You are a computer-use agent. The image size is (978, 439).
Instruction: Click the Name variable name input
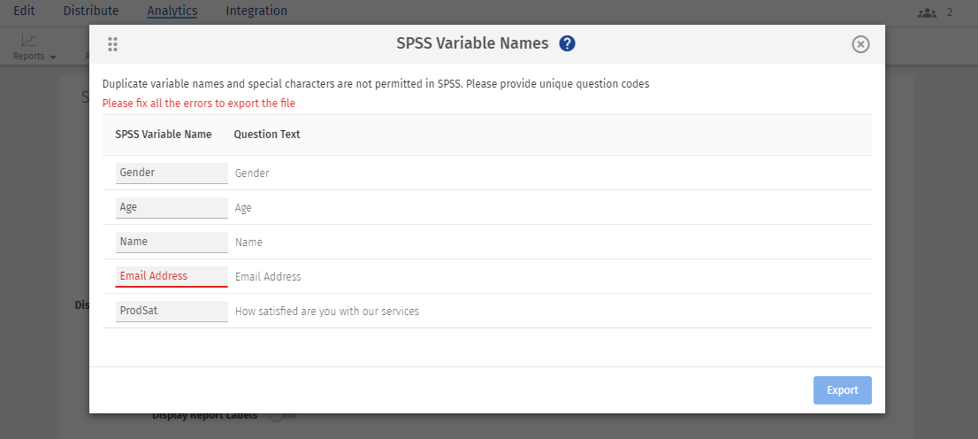pos(172,242)
